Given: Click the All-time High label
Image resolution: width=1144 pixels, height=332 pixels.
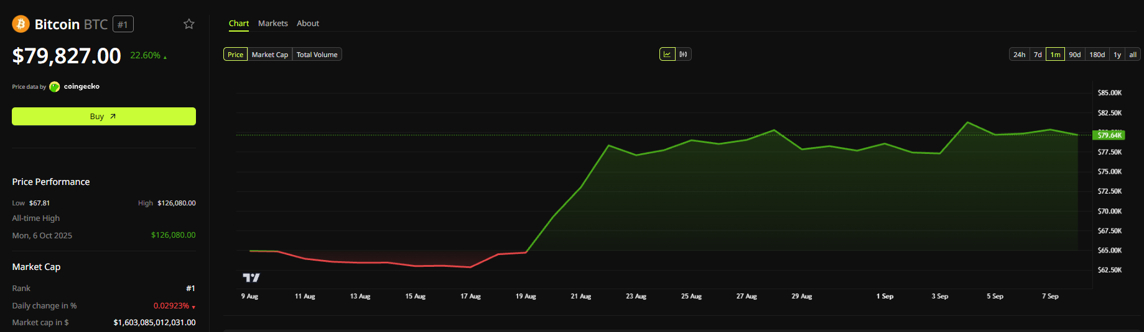Looking at the screenshot, I should (x=36, y=218).
